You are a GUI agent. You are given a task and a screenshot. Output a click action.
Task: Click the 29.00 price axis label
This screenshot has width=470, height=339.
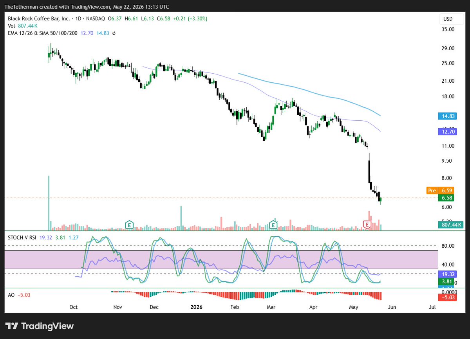(448, 49)
